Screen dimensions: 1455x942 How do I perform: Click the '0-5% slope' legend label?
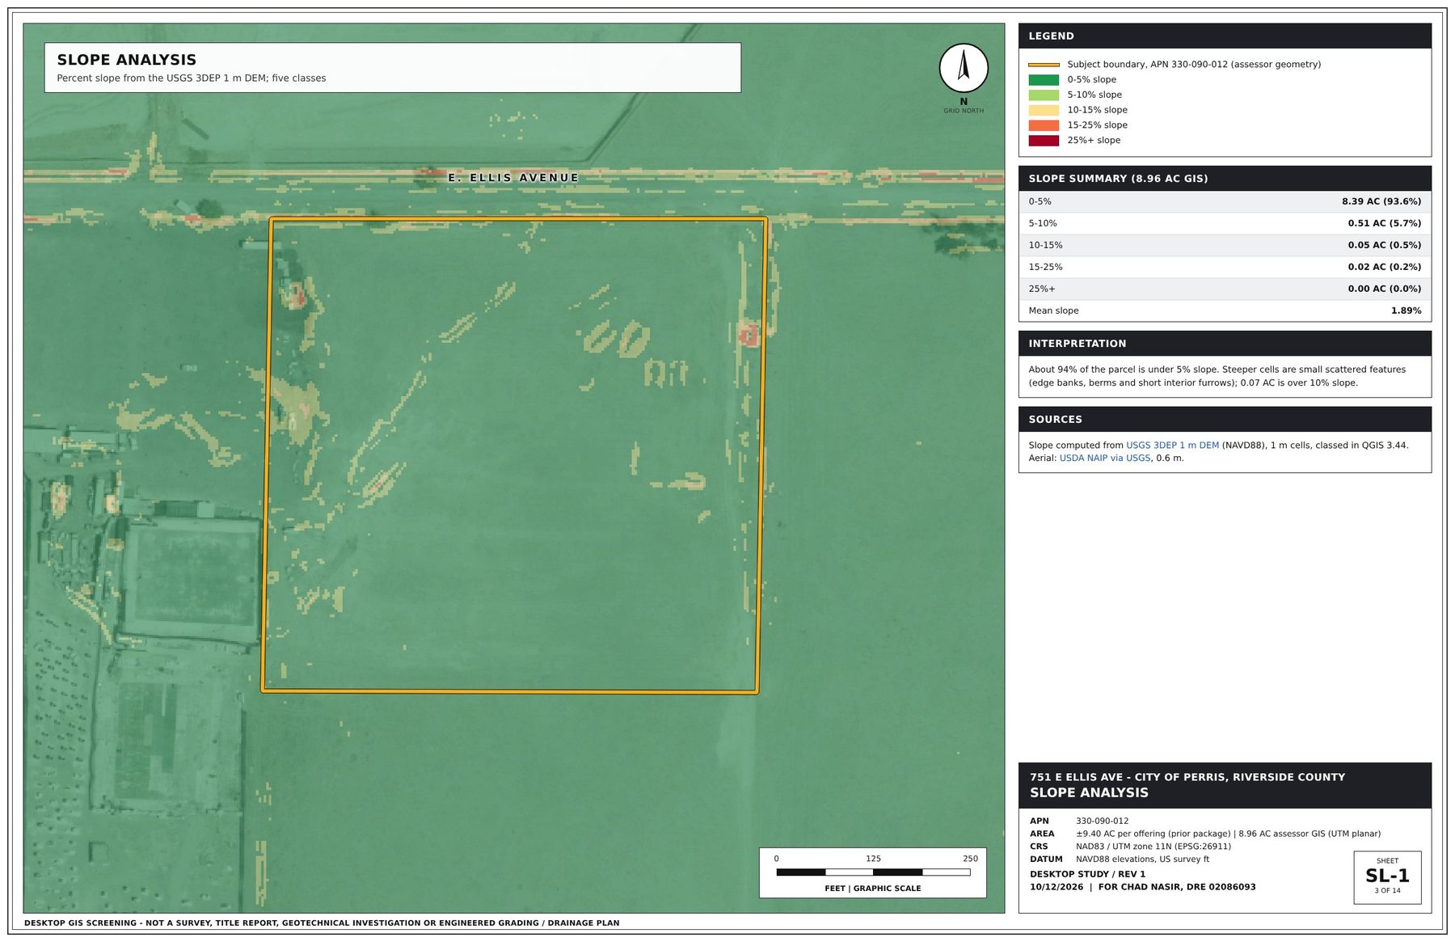pyautogui.click(x=1091, y=80)
